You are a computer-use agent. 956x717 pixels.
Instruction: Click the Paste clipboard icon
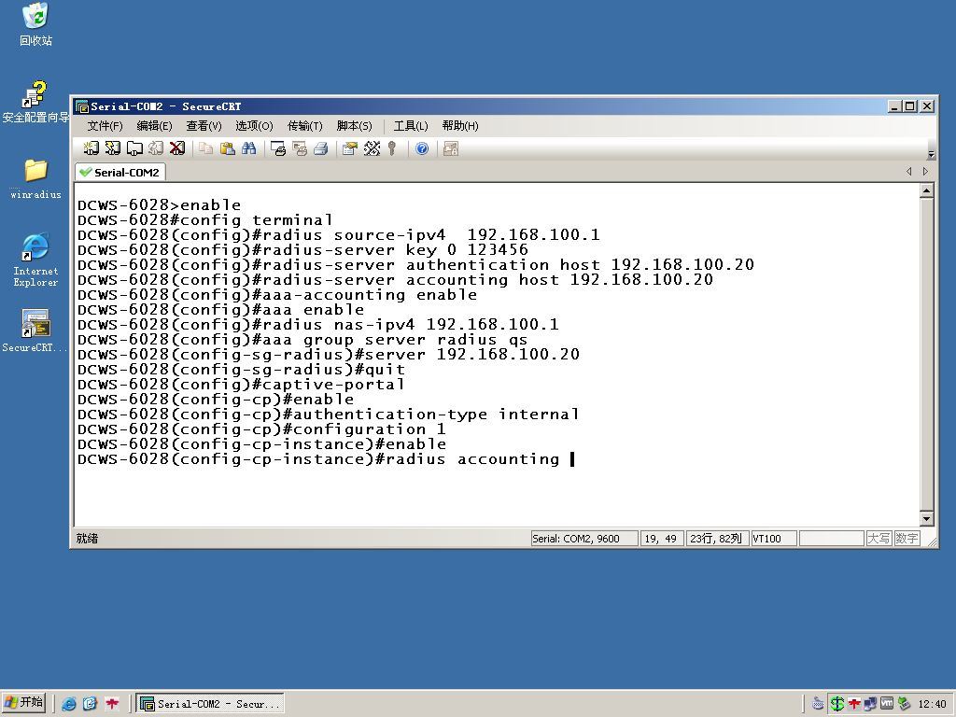(x=228, y=148)
